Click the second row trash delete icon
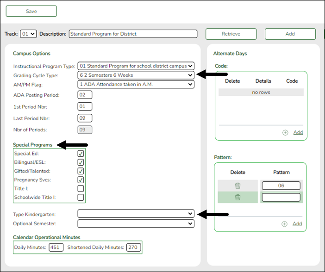This screenshot has width=325, height=272. pyautogui.click(x=237, y=198)
